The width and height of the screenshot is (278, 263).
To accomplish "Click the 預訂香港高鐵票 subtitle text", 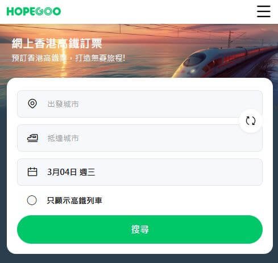I will coord(39,58).
